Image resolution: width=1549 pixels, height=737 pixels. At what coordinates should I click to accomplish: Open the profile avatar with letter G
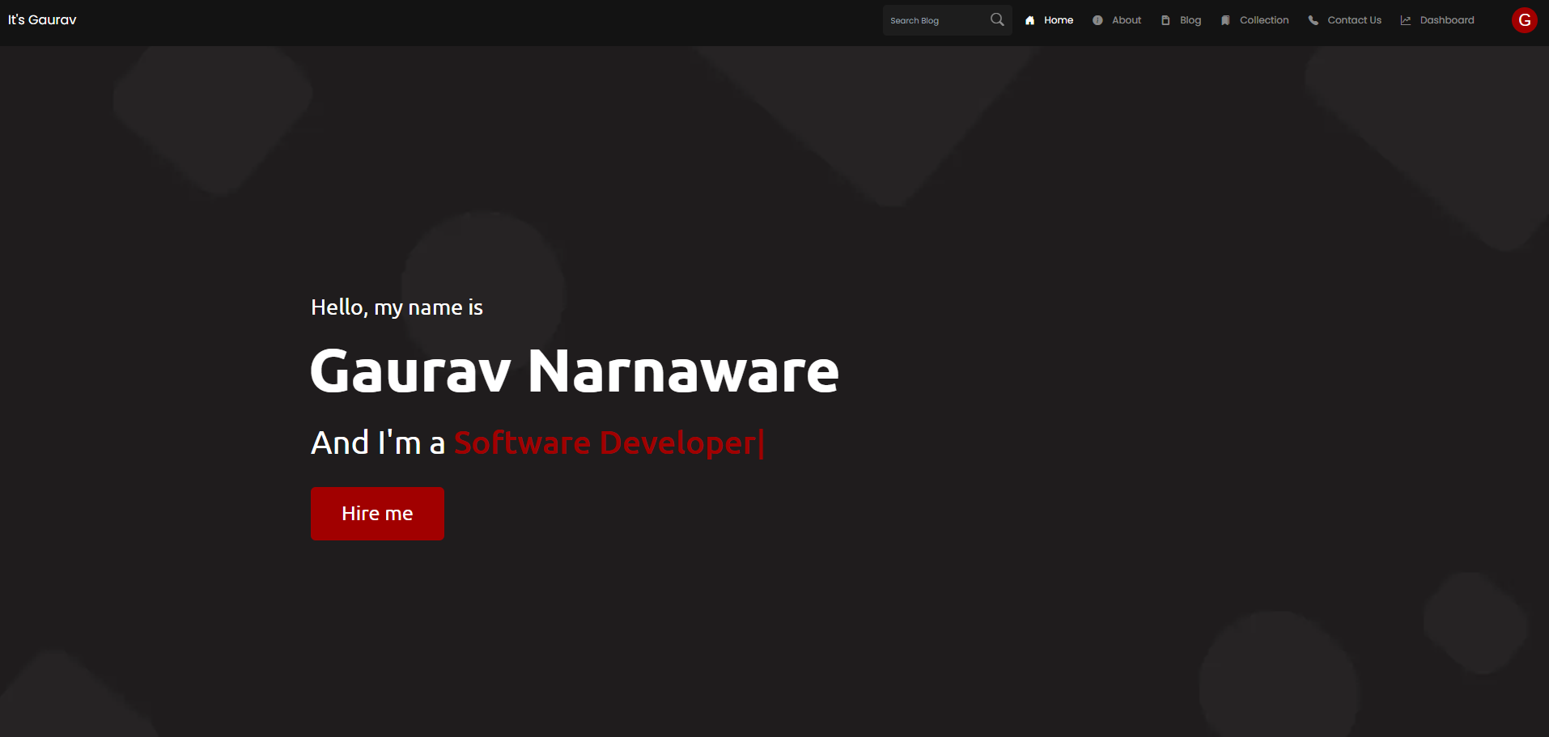[1524, 20]
